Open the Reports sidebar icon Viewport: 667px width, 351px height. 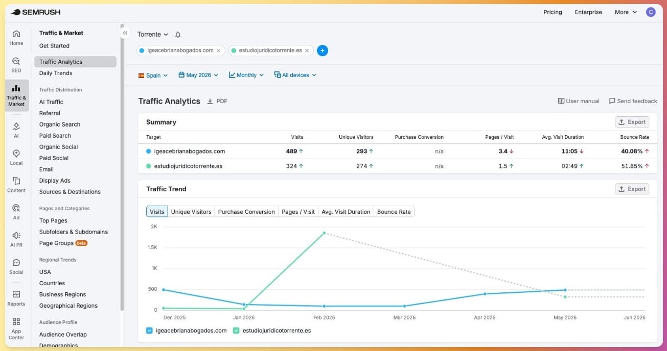click(x=16, y=298)
